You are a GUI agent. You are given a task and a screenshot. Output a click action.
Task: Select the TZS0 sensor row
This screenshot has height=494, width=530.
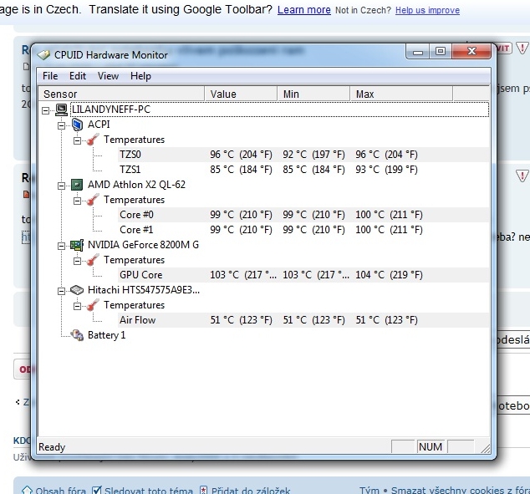pyautogui.click(x=303, y=155)
